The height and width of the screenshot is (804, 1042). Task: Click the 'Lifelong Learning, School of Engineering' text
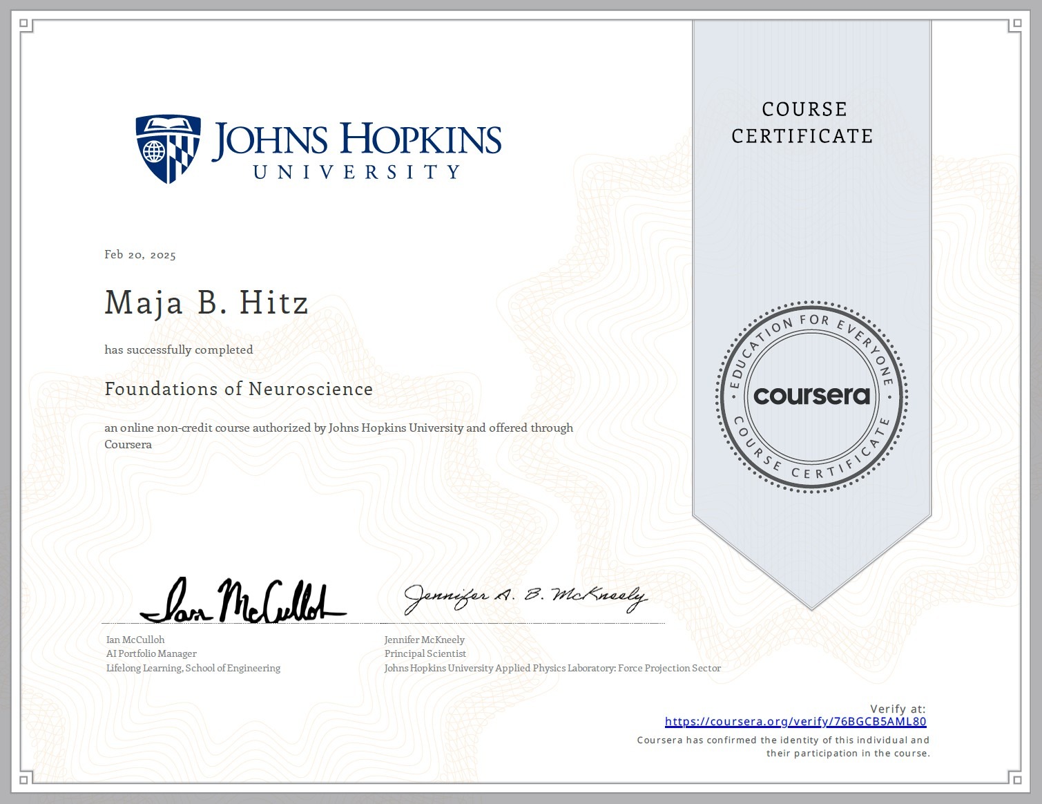193,668
